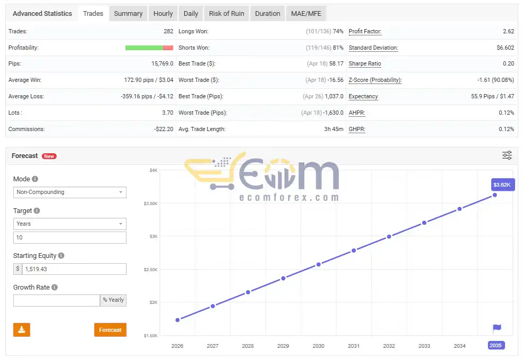Click the green-red Profitability bar

[x=149, y=48]
